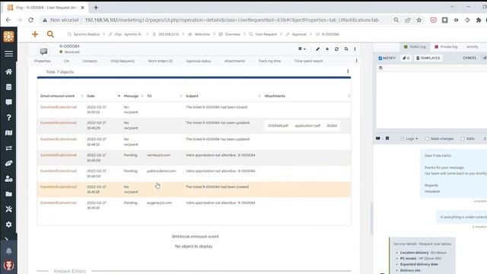Screen dimensions: 487x274
Task: Sort by the Date column header
Action: click(91, 96)
